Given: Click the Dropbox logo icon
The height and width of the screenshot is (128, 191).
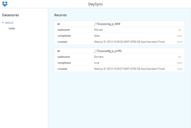Looking at the screenshot, I should click(x=5, y=4).
